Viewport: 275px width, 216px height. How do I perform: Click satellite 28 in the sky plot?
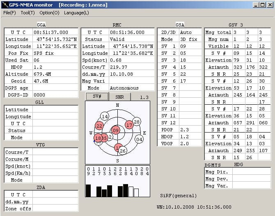point(137,122)
